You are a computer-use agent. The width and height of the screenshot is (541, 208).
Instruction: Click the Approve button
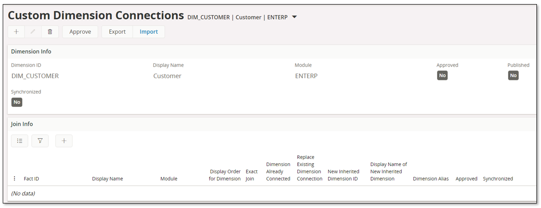[80, 32]
